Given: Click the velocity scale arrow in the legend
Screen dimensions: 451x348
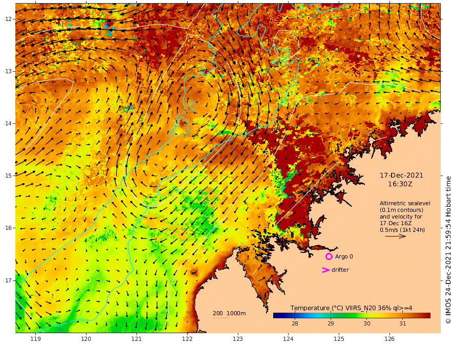Looking at the screenshot, I should tap(396, 236).
